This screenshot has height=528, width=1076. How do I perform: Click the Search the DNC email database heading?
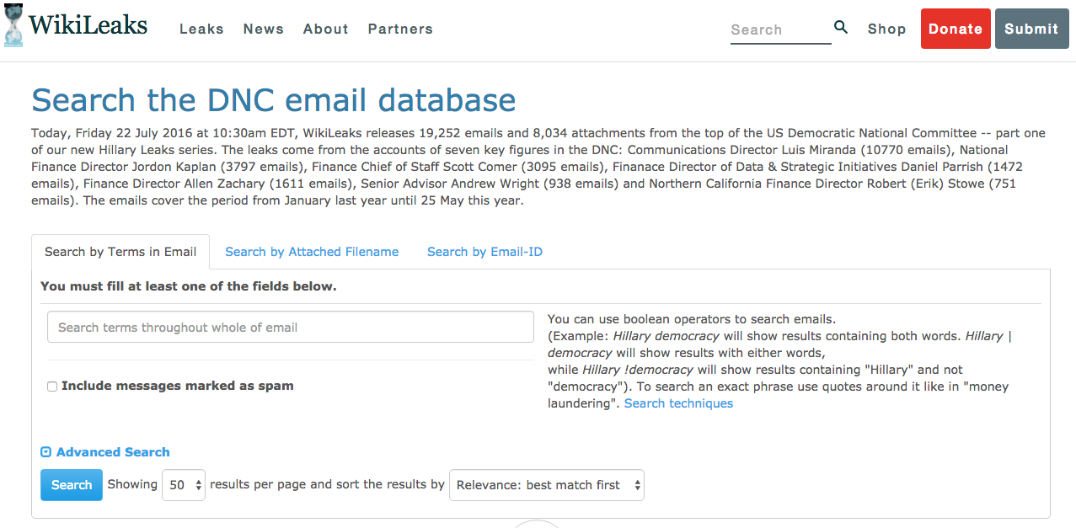pos(274,100)
